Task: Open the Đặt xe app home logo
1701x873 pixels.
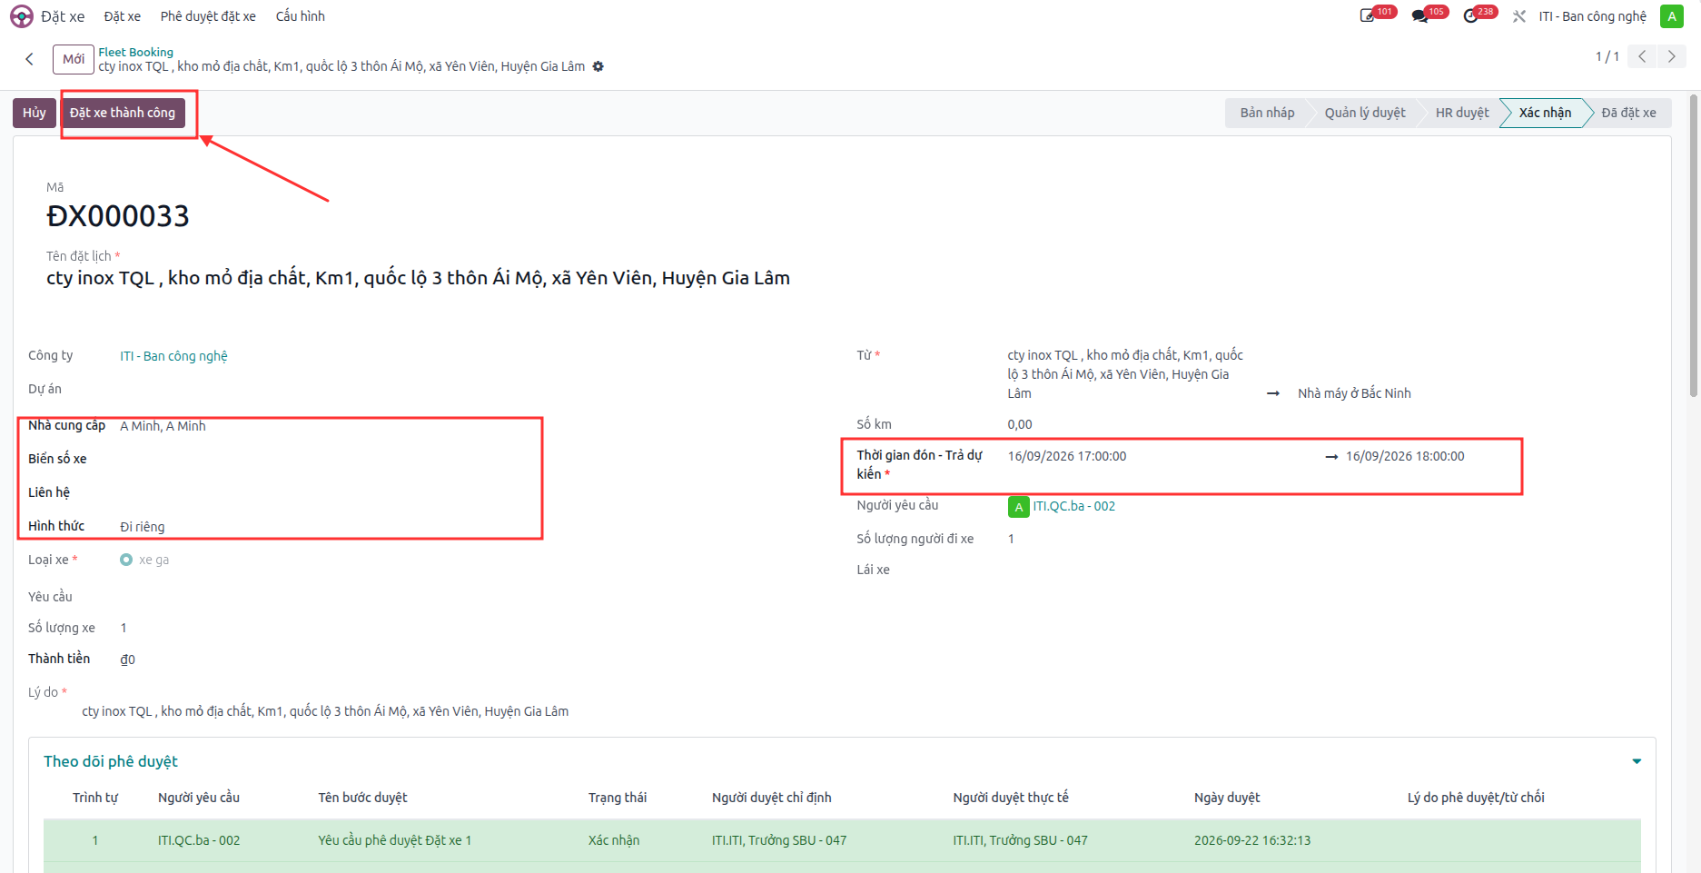Action: pyautogui.click(x=22, y=16)
